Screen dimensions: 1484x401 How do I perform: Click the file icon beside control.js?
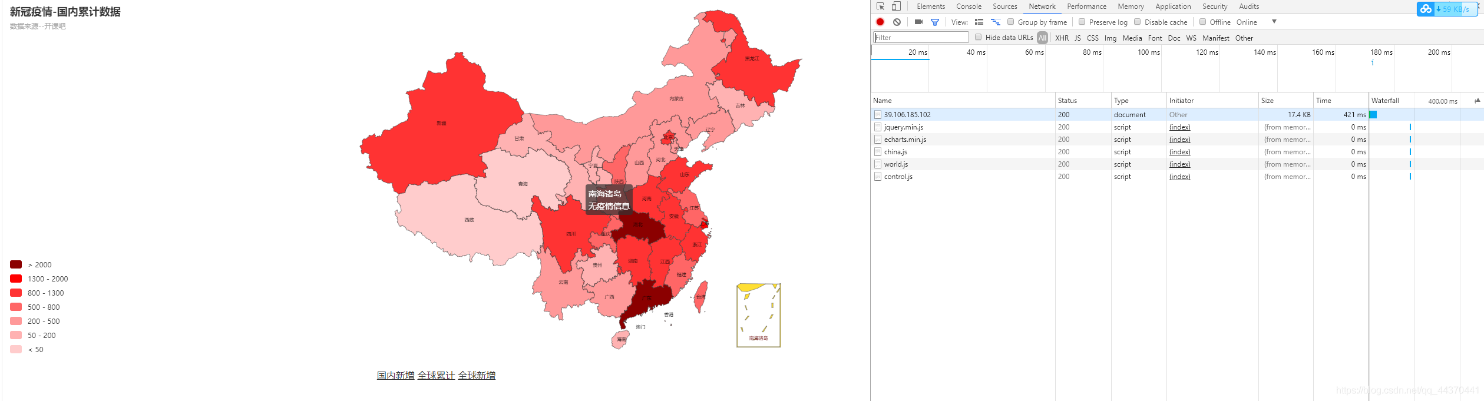[x=878, y=176]
